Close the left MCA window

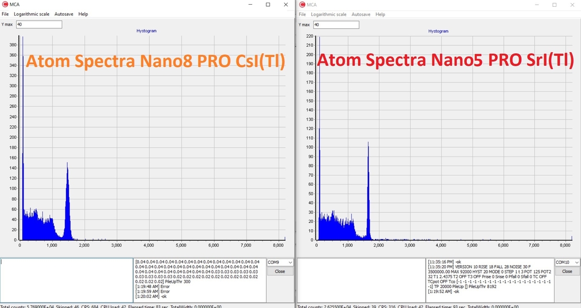coord(286,4)
